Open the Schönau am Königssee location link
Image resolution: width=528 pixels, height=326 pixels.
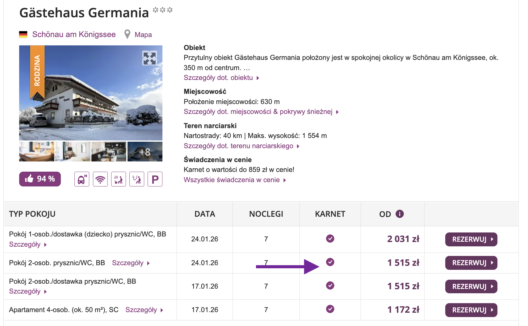74,34
